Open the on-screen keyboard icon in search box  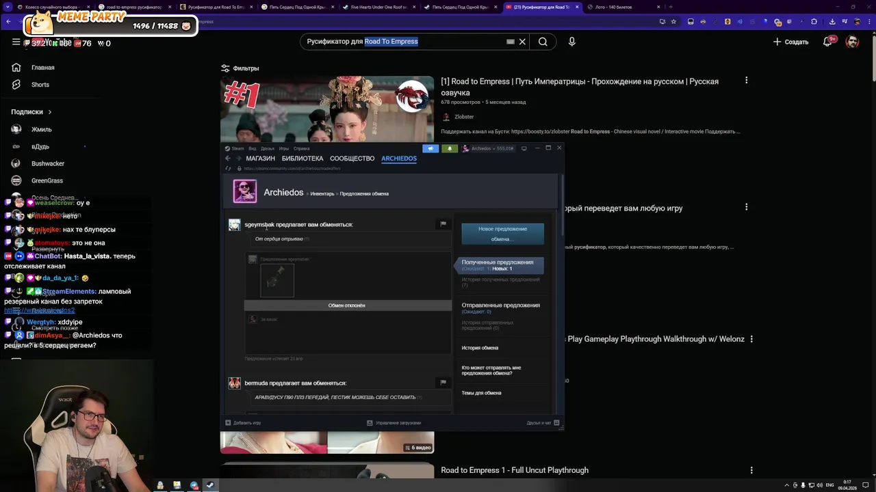point(510,42)
